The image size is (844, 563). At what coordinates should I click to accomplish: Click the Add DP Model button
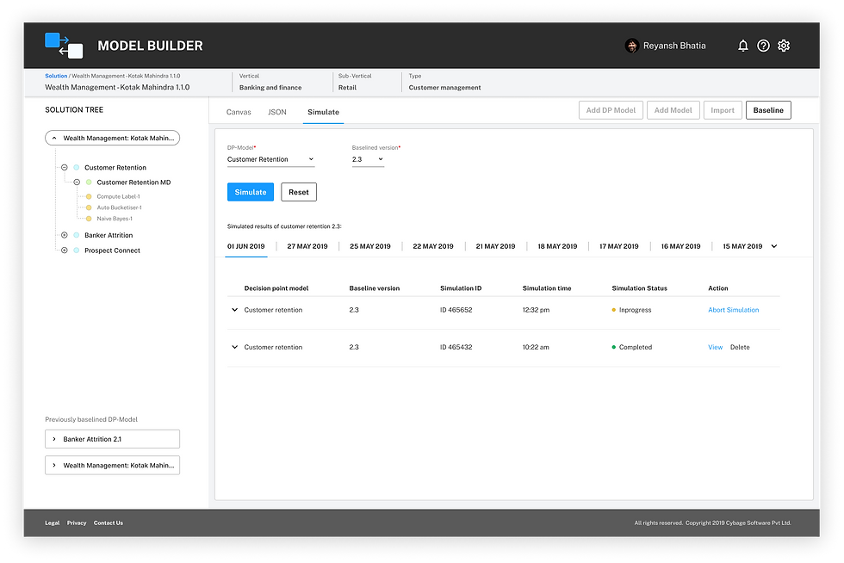611,110
